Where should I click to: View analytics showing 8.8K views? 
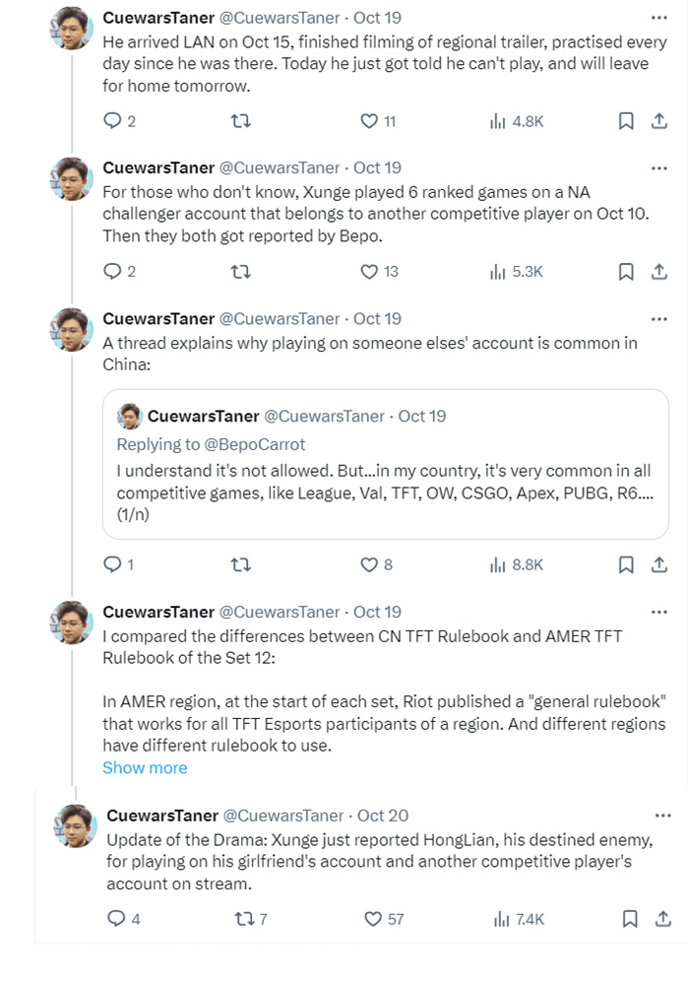[x=517, y=564]
